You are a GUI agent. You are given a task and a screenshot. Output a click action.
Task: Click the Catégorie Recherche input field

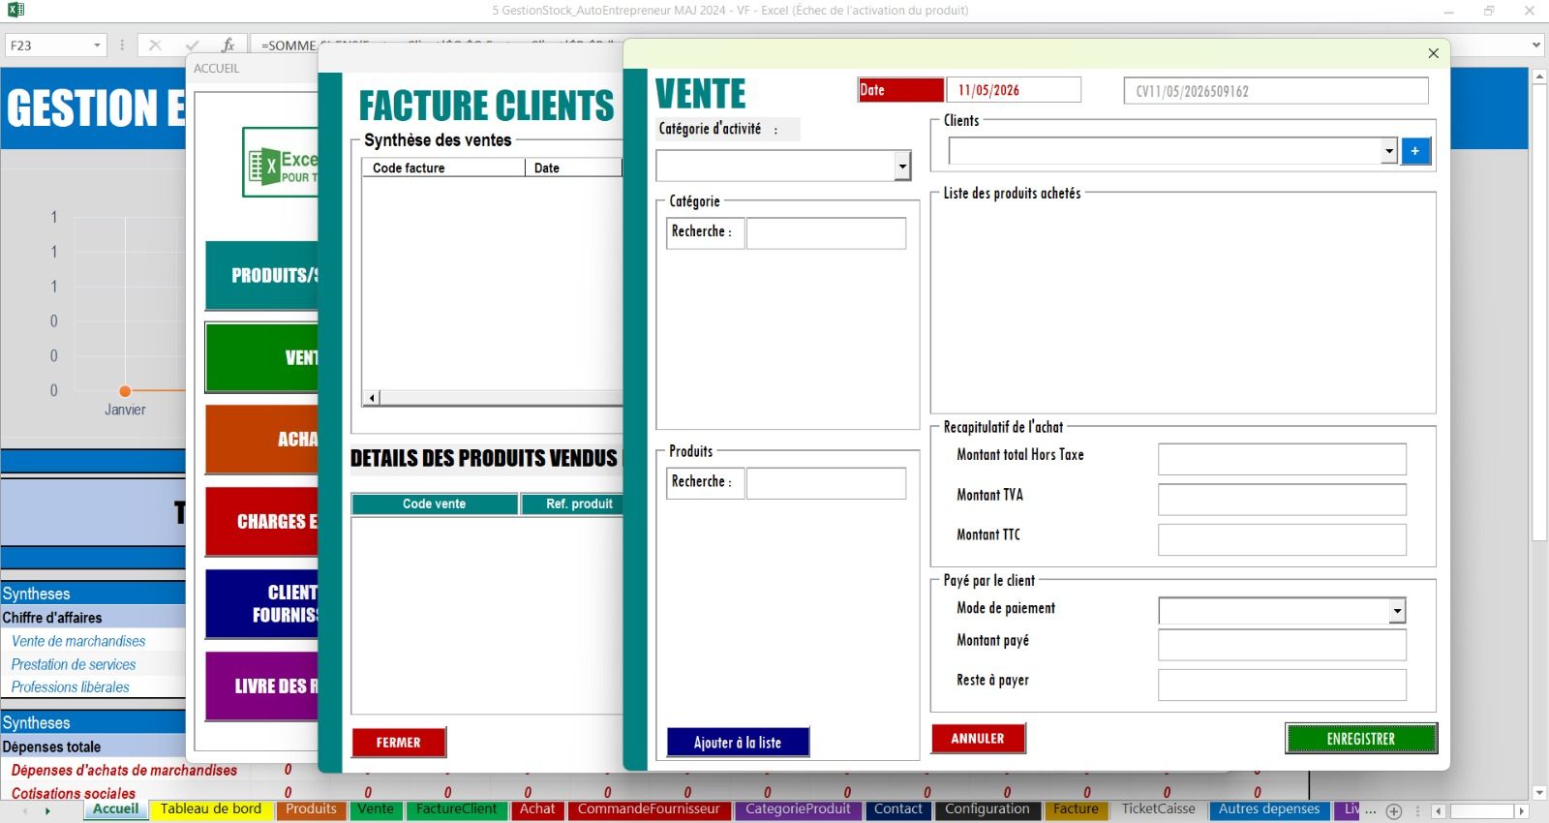click(826, 233)
